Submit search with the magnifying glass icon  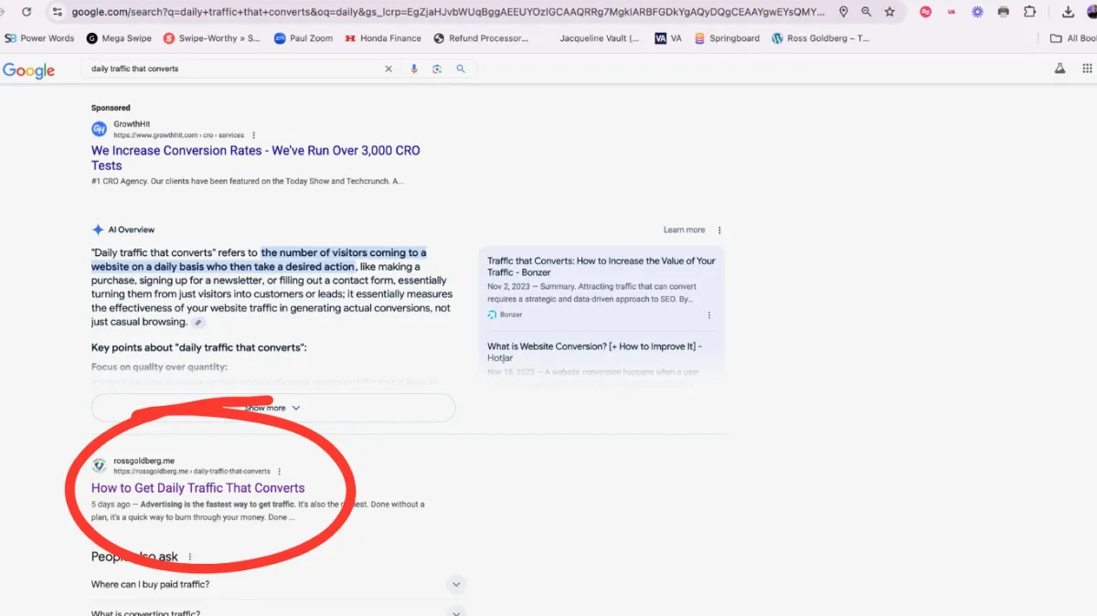(461, 69)
